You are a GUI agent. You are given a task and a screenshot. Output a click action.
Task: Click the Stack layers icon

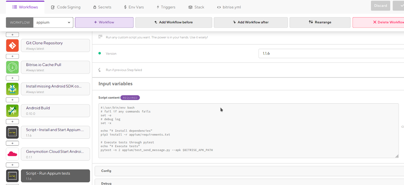190,7
